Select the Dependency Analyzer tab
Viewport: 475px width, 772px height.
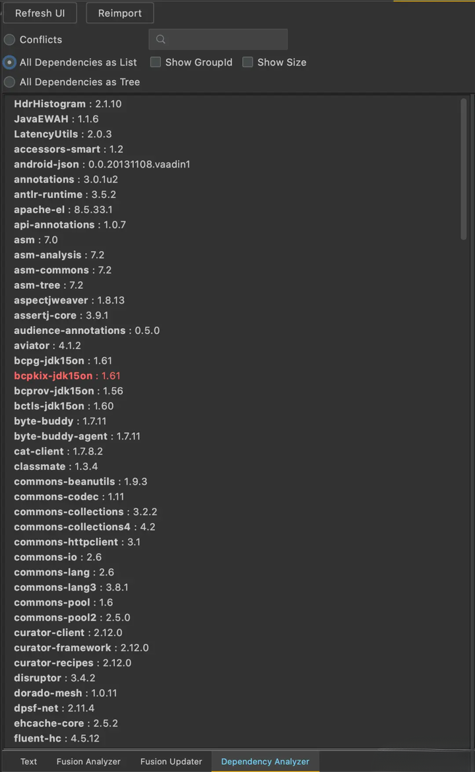pos(265,761)
